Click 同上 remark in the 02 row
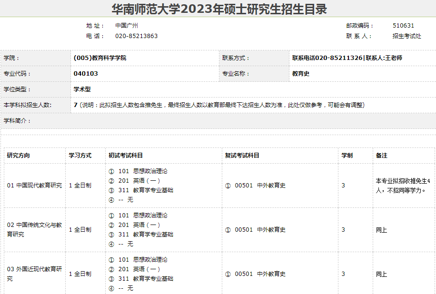Image resolution: width=436 pixels, height=294 pixels. click(x=382, y=230)
